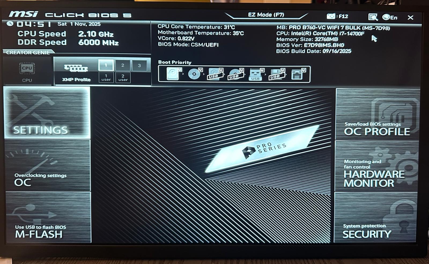Change language via the En globe icon
The height and width of the screenshot is (264, 429).
(390, 17)
